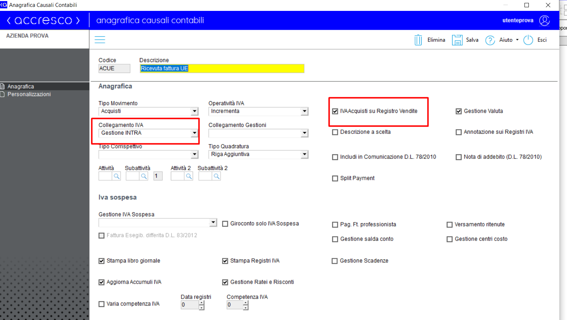Click the Subattività 2 search magnifier icon

click(x=216, y=176)
